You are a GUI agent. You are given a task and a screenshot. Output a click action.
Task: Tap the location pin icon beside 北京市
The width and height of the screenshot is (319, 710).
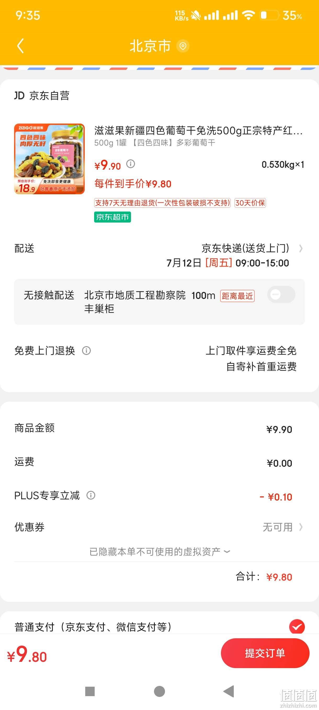point(183,46)
